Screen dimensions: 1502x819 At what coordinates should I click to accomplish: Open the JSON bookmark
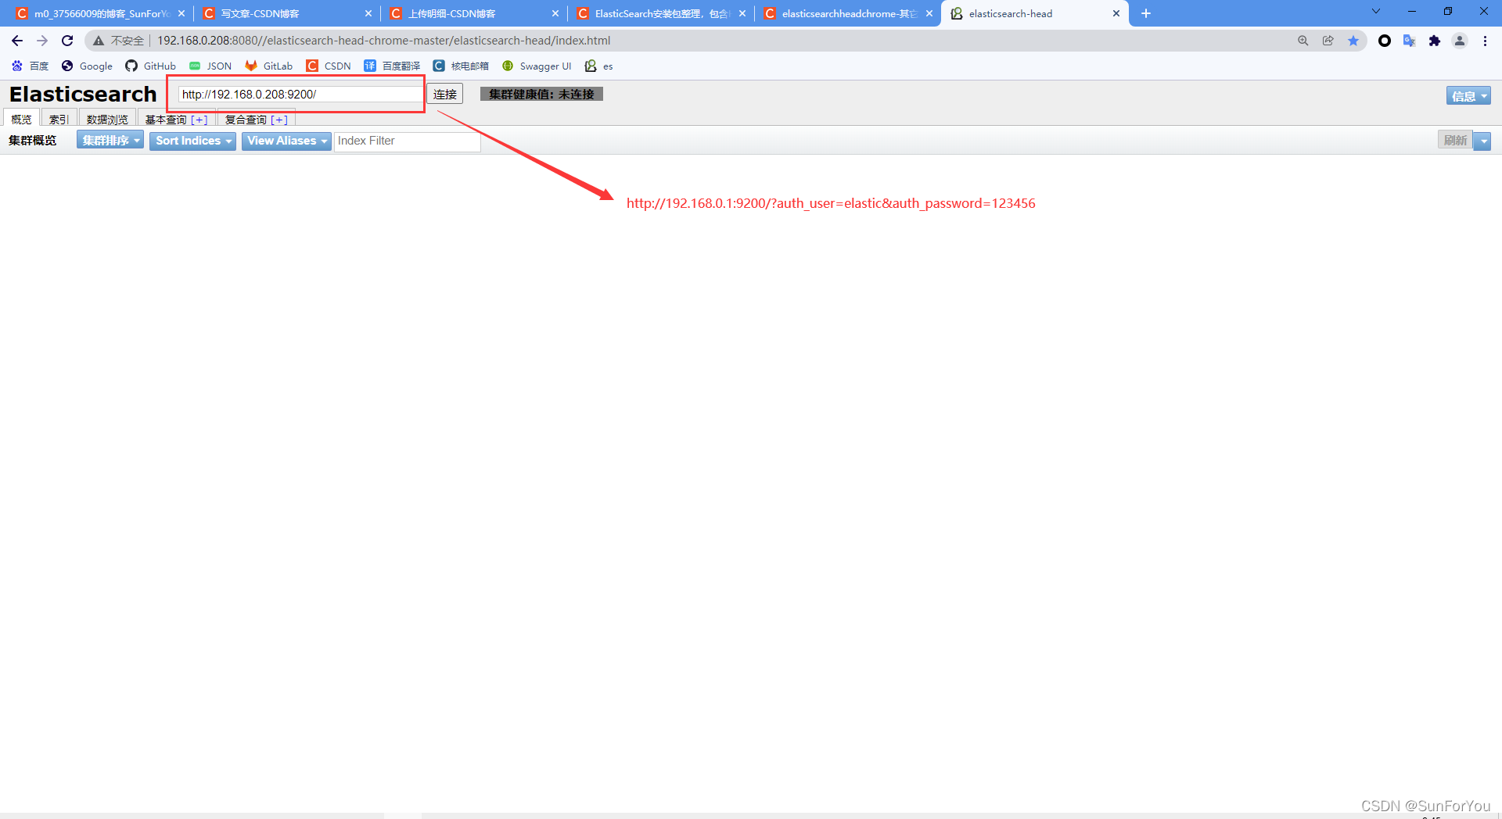pyautogui.click(x=210, y=66)
